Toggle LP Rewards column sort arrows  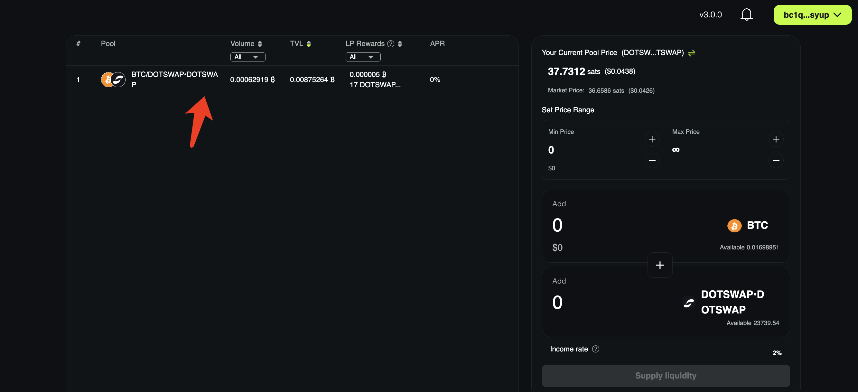pos(400,44)
